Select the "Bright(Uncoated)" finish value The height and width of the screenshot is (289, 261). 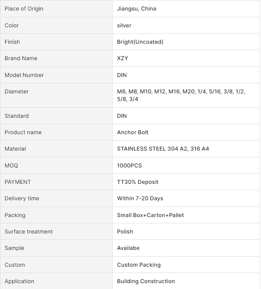click(x=140, y=42)
